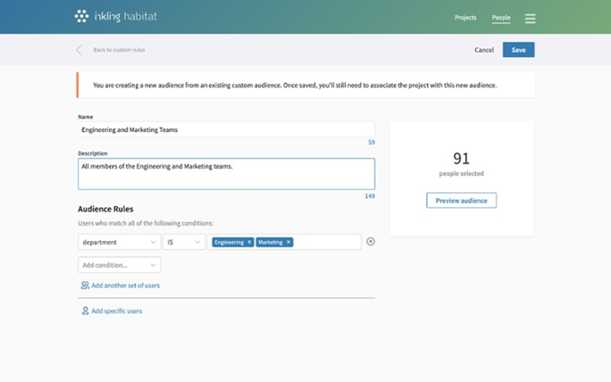Go to the Projects tab

click(465, 17)
